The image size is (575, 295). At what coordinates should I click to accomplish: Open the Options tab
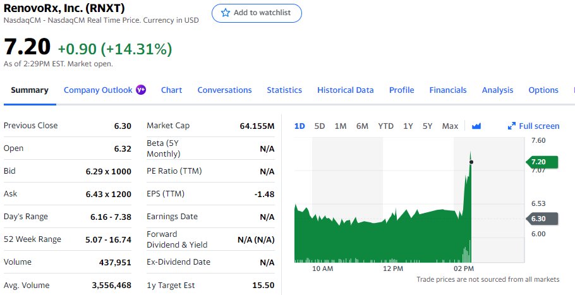[543, 90]
